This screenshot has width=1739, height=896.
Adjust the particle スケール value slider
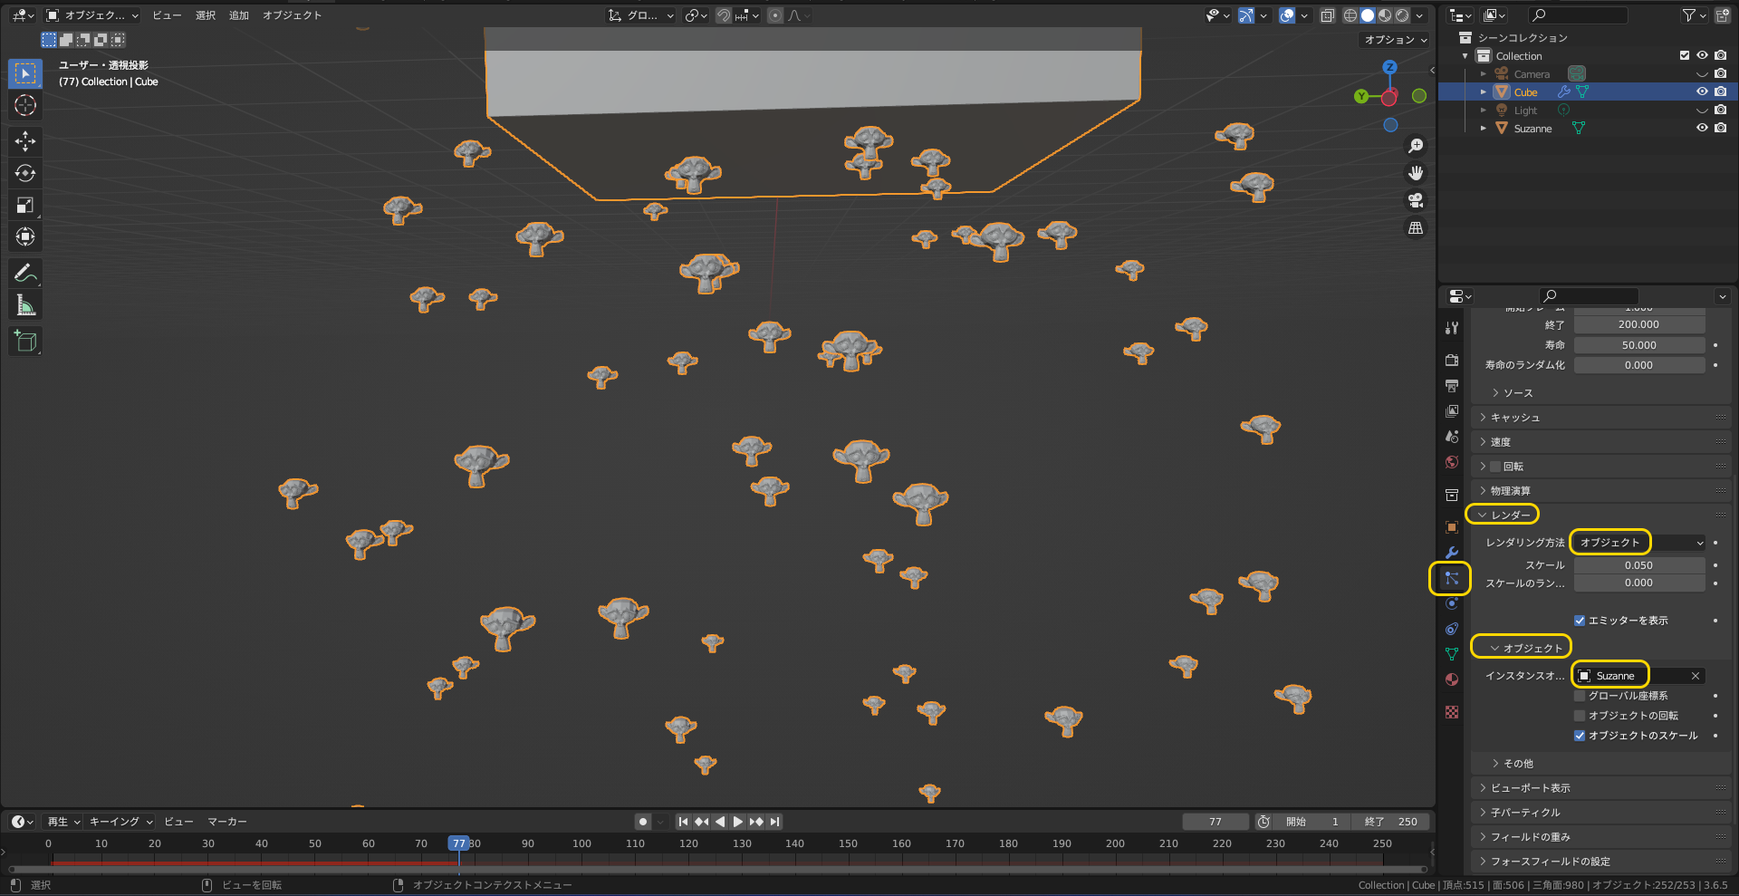1638,564
